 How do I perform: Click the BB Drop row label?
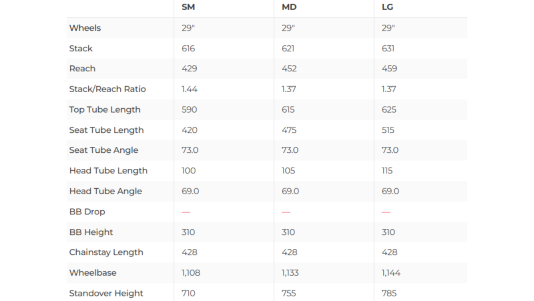[x=87, y=212]
